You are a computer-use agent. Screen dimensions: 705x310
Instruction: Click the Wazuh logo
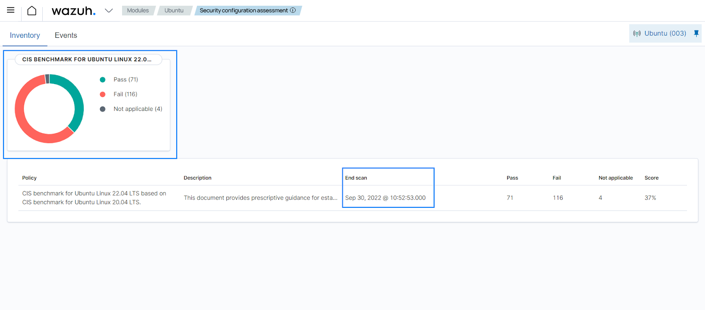[74, 11]
